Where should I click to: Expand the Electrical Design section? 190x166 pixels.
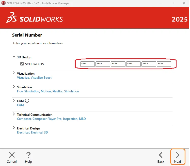tap(14, 128)
